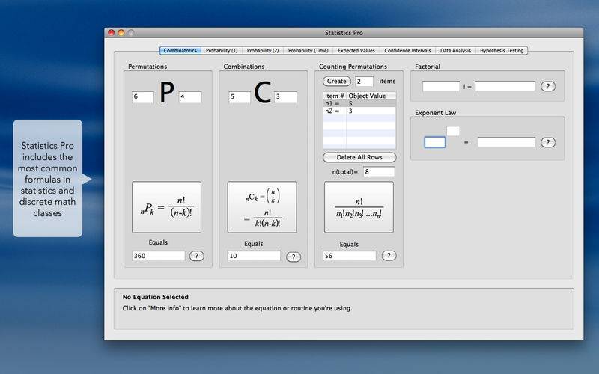Select the n2 = 3 table row

(x=359, y=111)
